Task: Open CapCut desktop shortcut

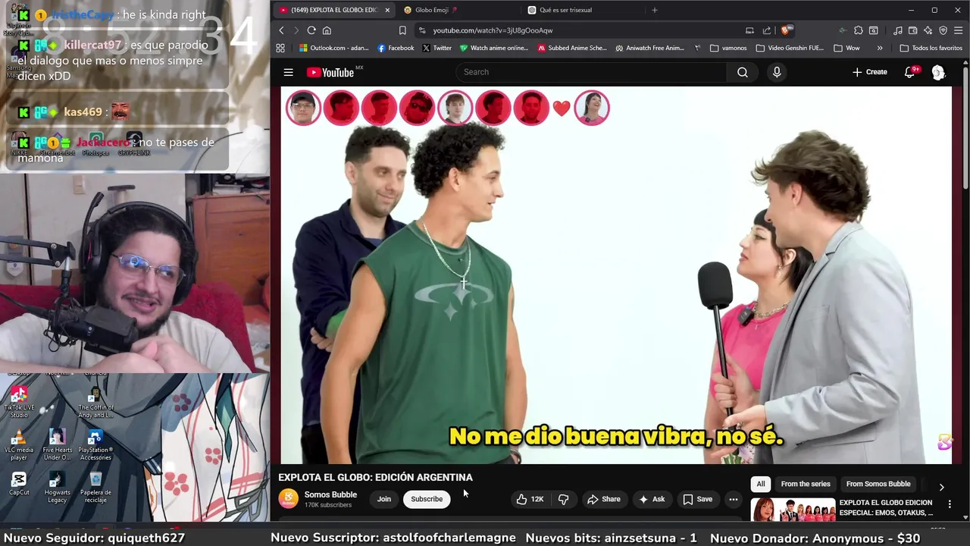Action: [x=19, y=484]
